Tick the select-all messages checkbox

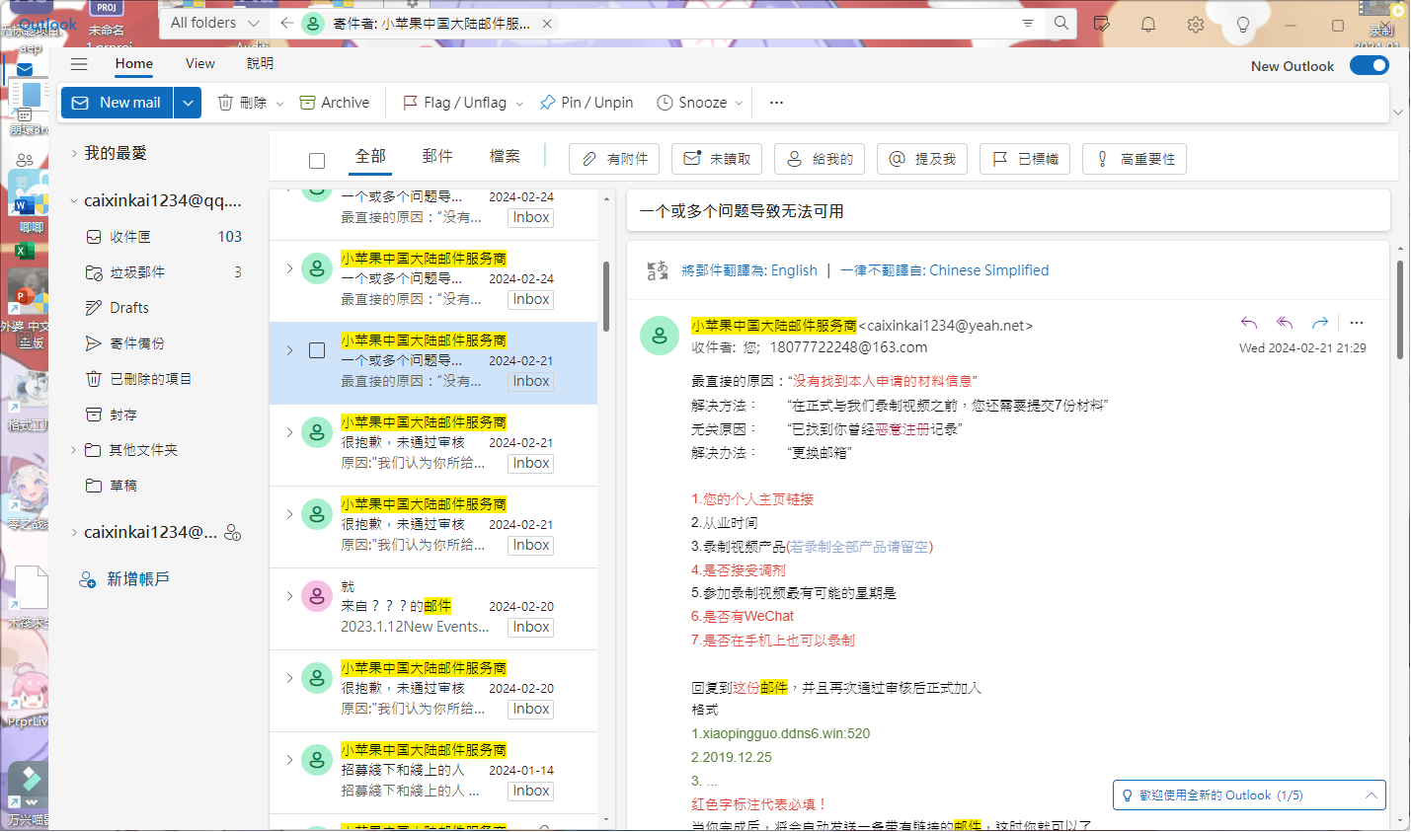[x=317, y=161]
